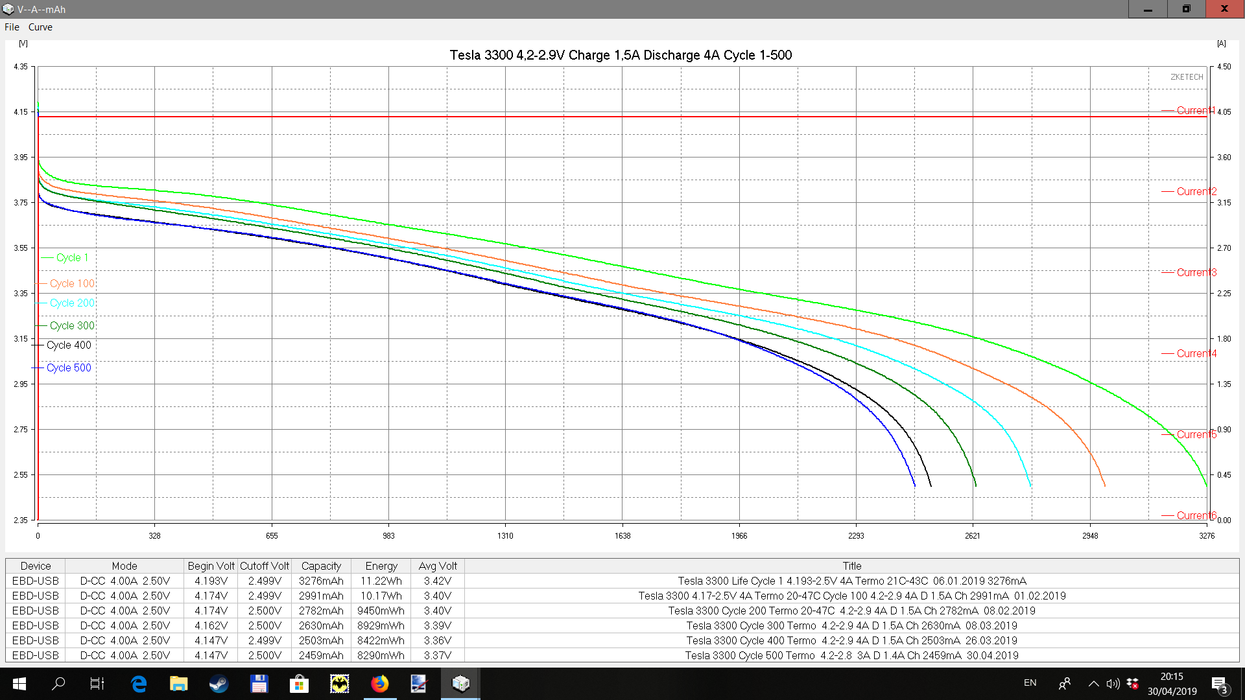Show hidden system tray icons

pos(1093,684)
